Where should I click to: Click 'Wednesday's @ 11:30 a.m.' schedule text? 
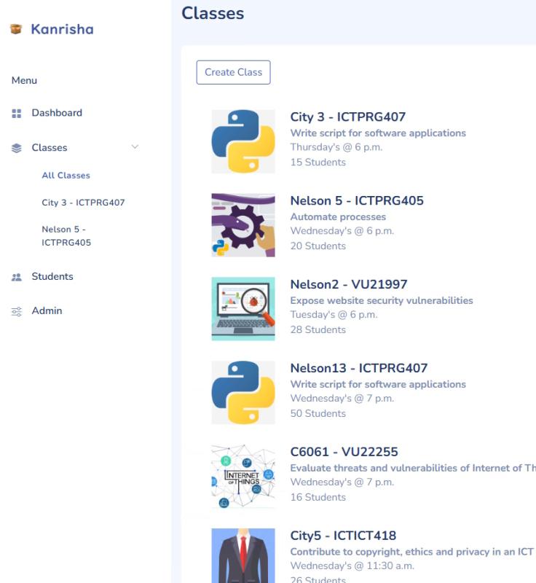click(x=352, y=566)
